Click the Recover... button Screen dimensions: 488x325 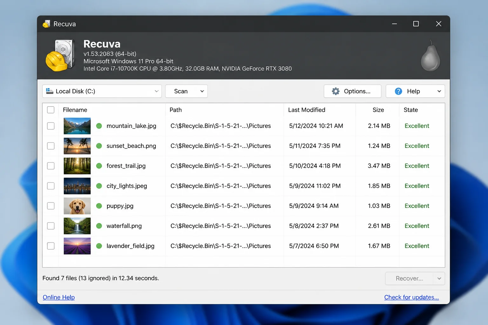click(409, 279)
